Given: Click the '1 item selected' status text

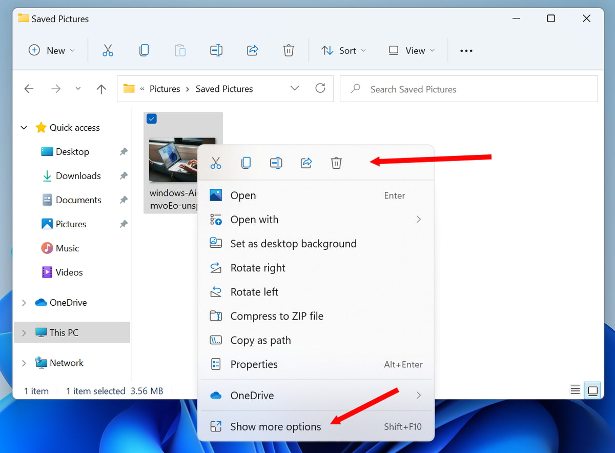Looking at the screenshot, I should tap(96, 391).
